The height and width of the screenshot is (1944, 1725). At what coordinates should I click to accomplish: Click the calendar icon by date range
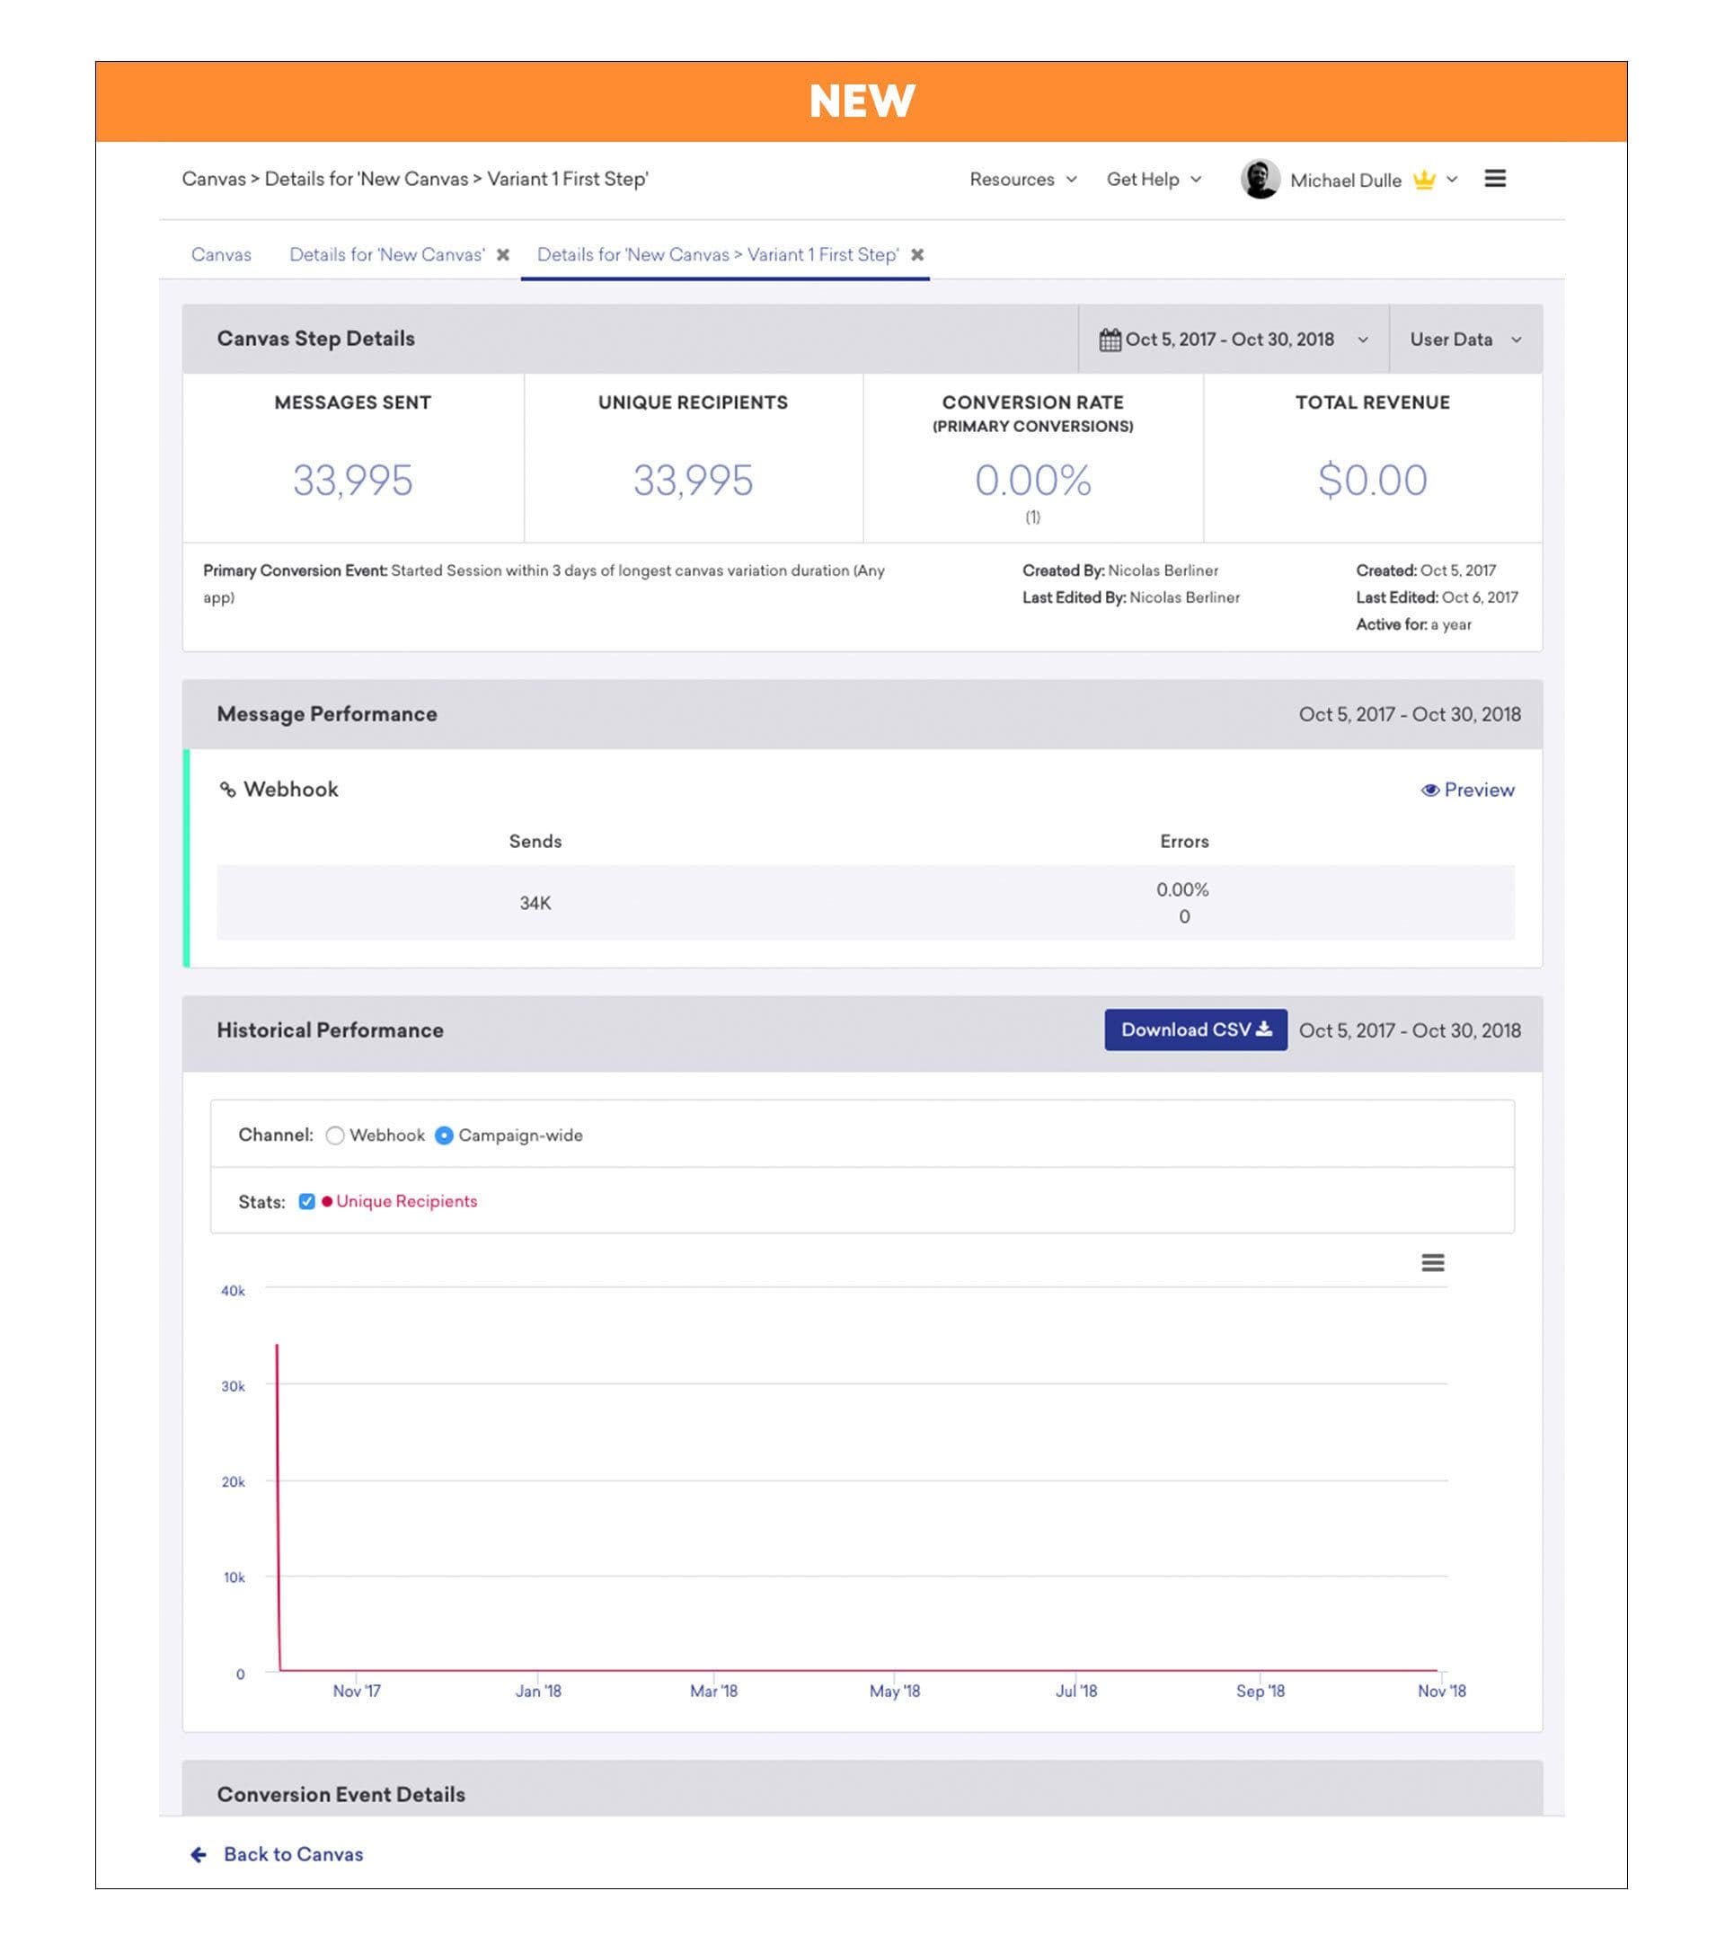click(x=1110, y=340)
